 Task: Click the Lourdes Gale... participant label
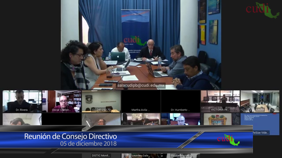(x=140, y=155)
